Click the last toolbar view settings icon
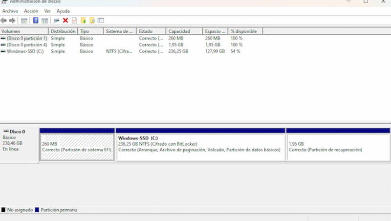 coord(101,21)
